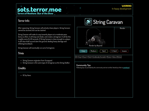Click the WARNING notice text
149x111 pixels.
coord(127,6)
